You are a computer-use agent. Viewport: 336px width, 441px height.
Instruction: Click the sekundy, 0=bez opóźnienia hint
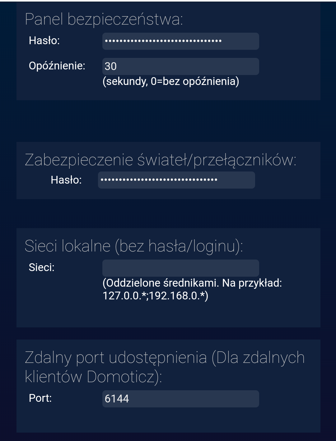pos(171,82)
